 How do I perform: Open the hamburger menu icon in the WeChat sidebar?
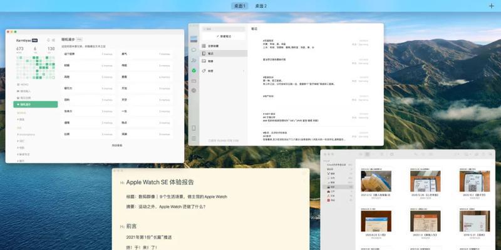coord(194,138)
